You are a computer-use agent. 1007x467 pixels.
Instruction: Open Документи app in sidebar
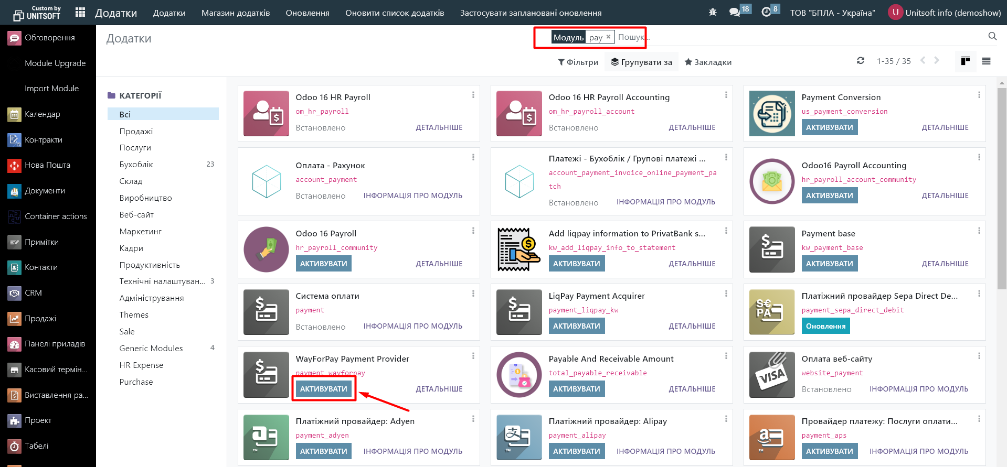[x=48, y=191]
